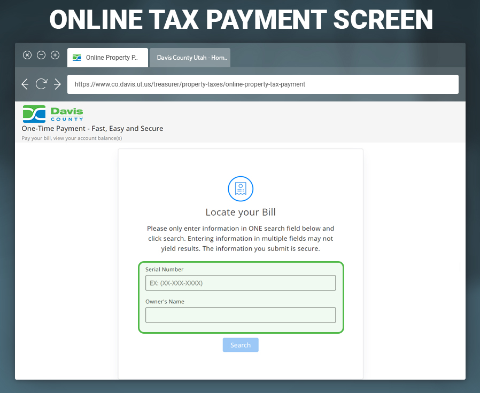480x393 pixels.
Task: Click the bill receipt icon above Locate your Bill
Action: tap(241, 188)
